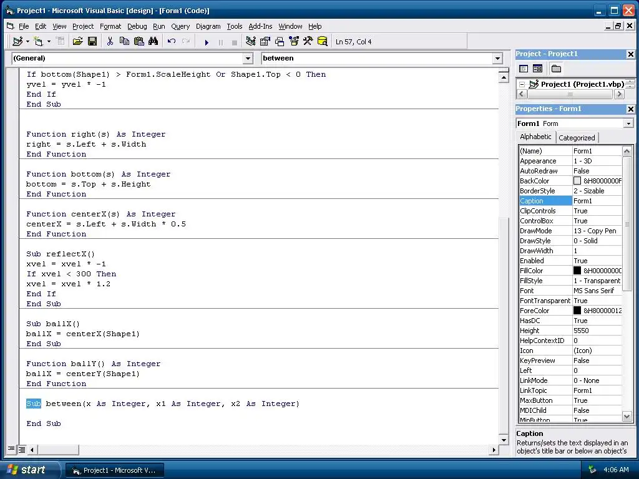Open the (General) object dropdown

[248, 58]
